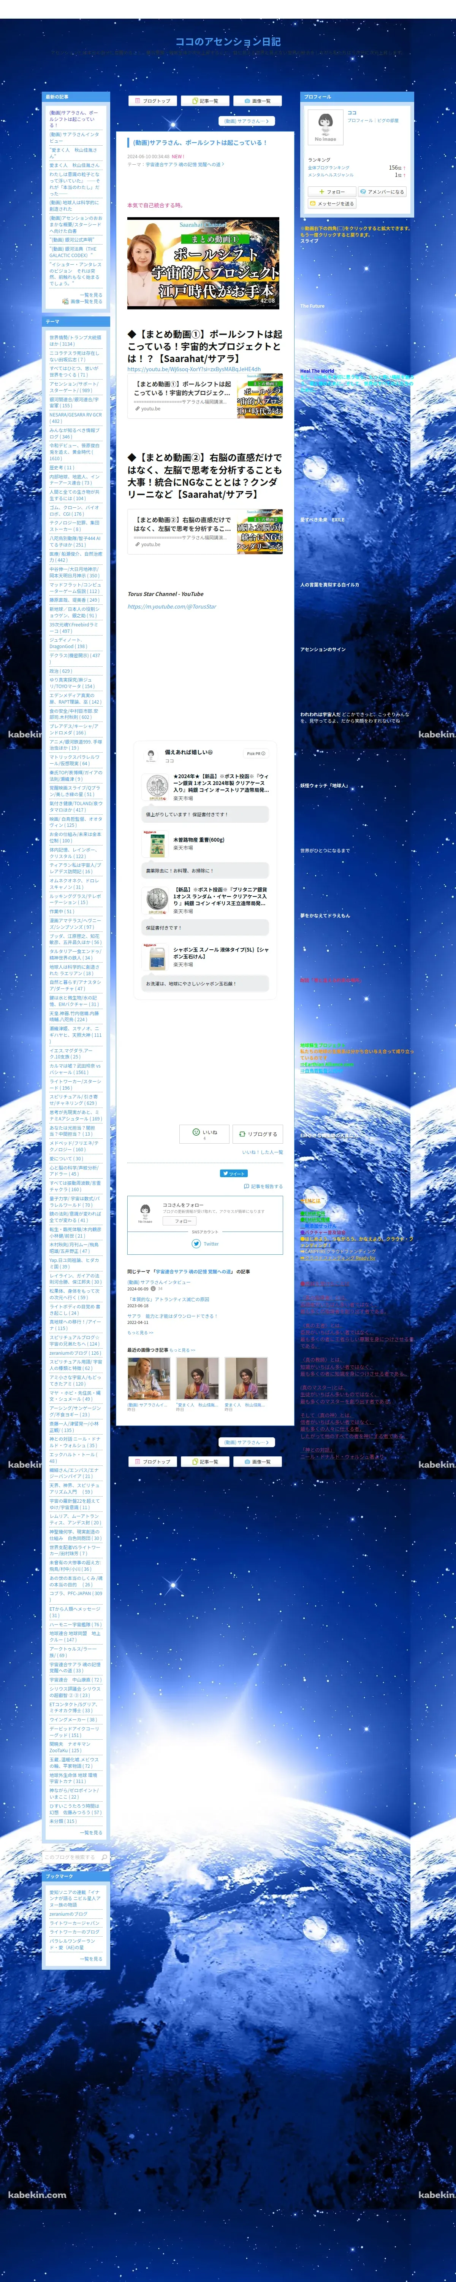The width and height of the screenshot is (456, 2282).
Task: Open the m.youtube.com/@TorusStar link
Action: tap(172, 606)
